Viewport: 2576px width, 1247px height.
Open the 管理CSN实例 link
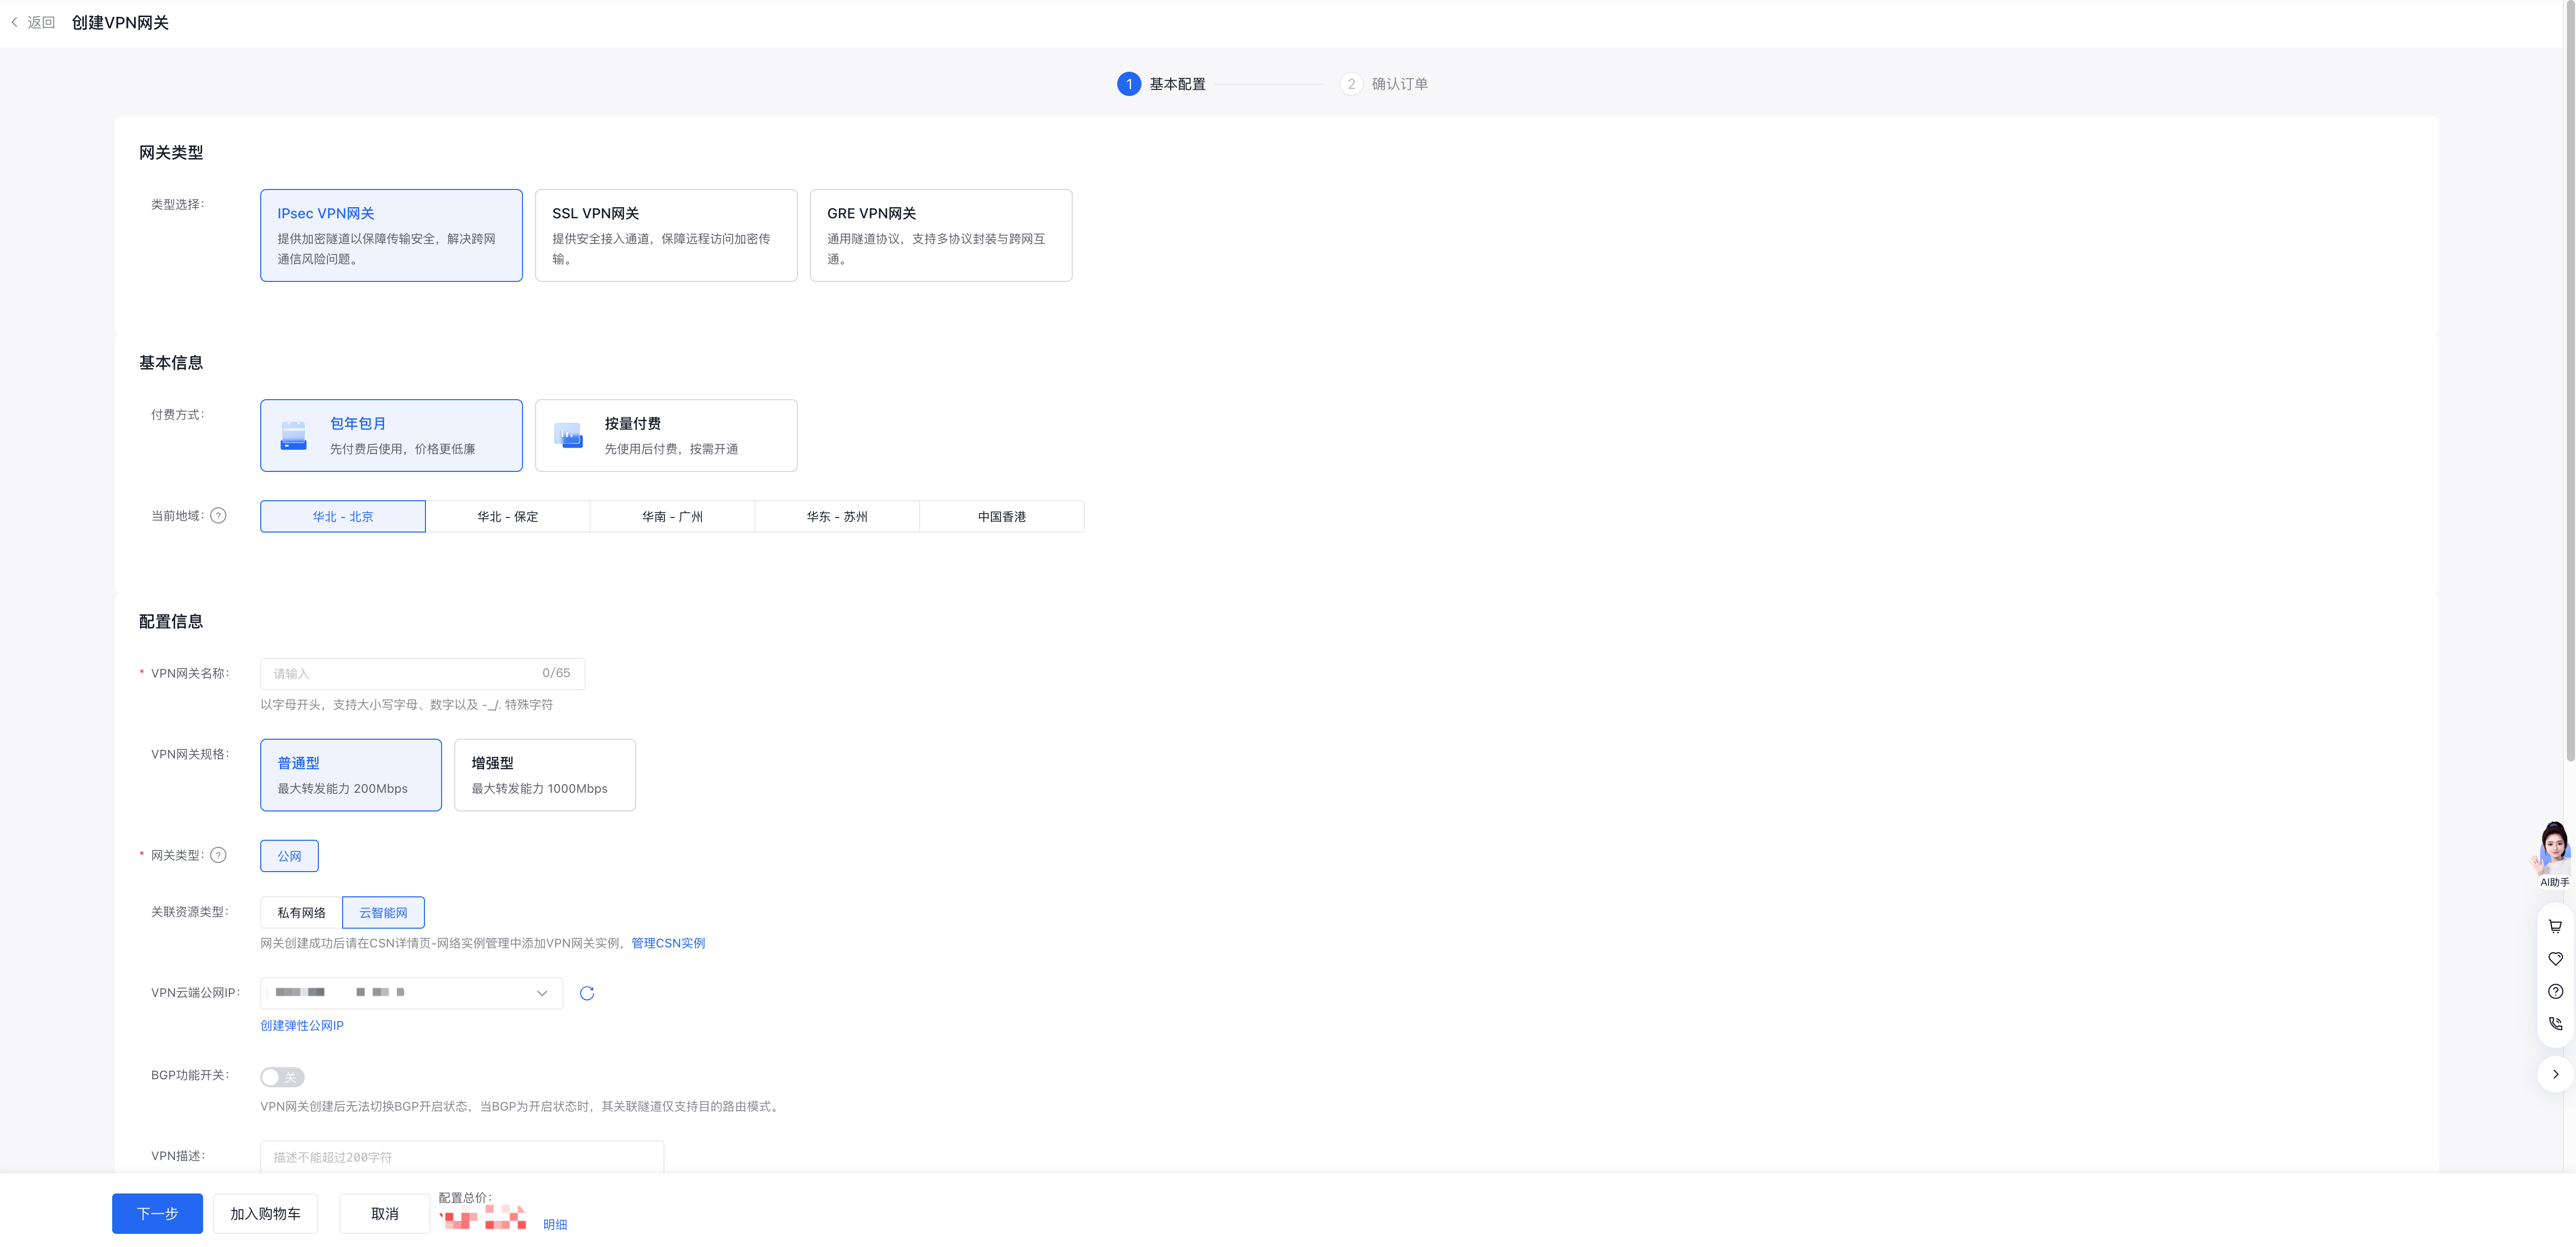668,943
